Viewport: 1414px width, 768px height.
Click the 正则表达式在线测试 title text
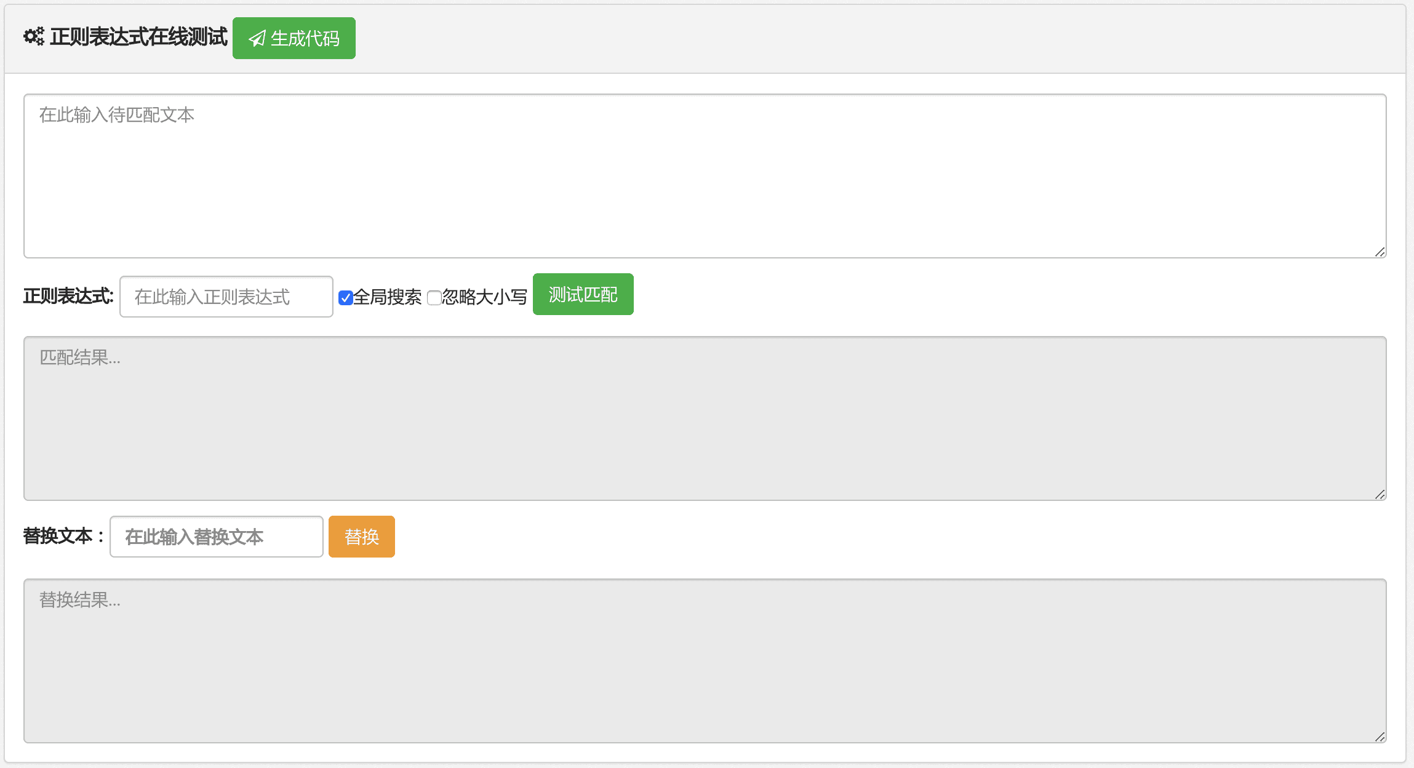coord(139,37)
